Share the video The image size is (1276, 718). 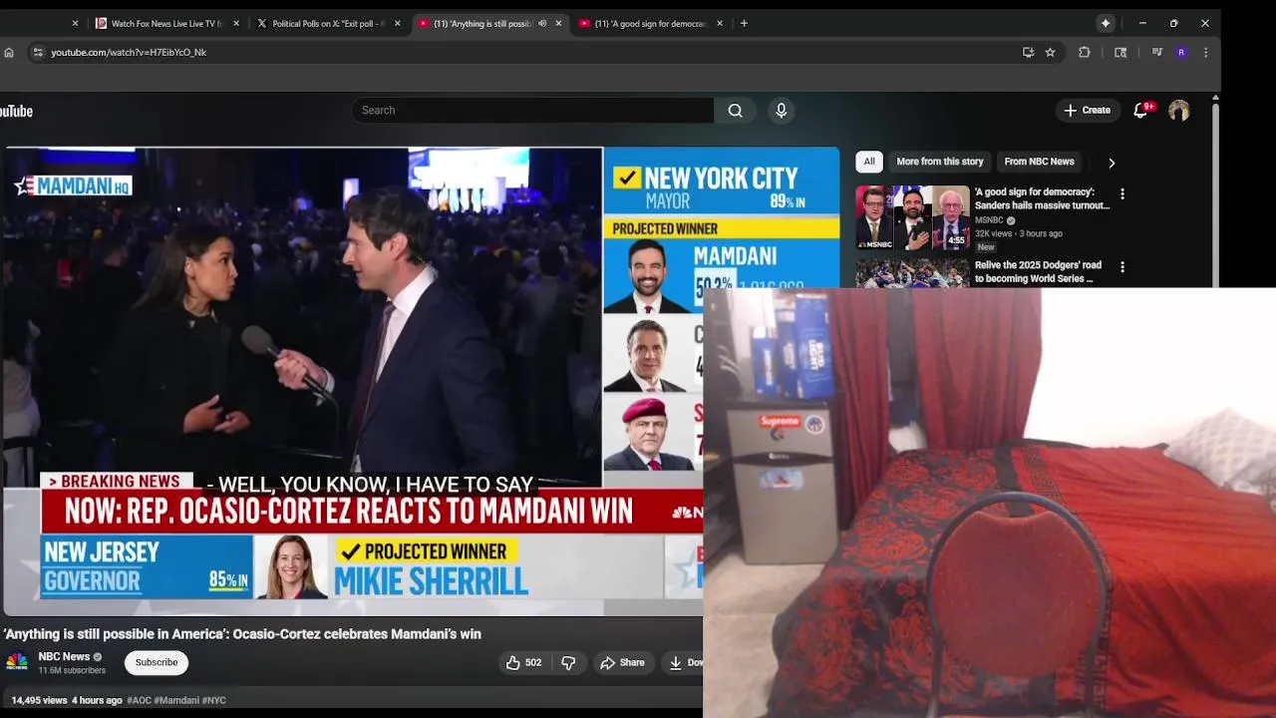622,663
